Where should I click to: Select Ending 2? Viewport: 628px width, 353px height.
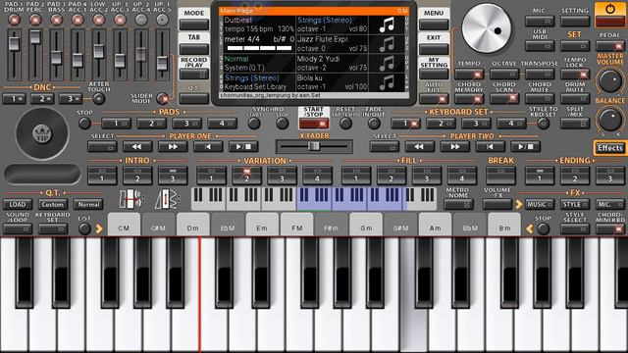click(575, 176)
